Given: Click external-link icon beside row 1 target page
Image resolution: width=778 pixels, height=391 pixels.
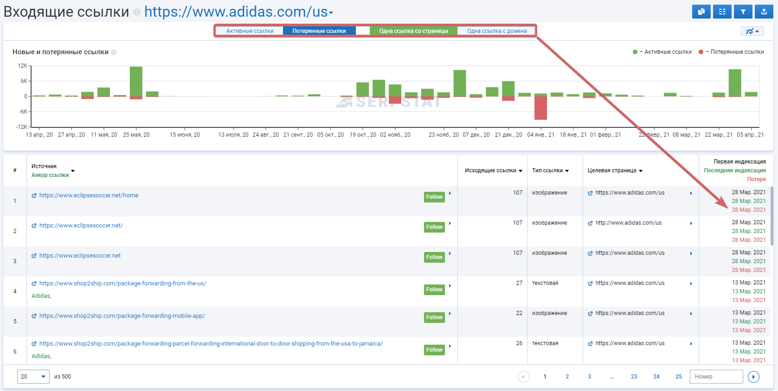Looking at the screenshot, I should point(590,193).
